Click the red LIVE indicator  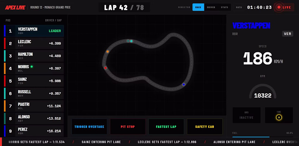pos(284,7)
